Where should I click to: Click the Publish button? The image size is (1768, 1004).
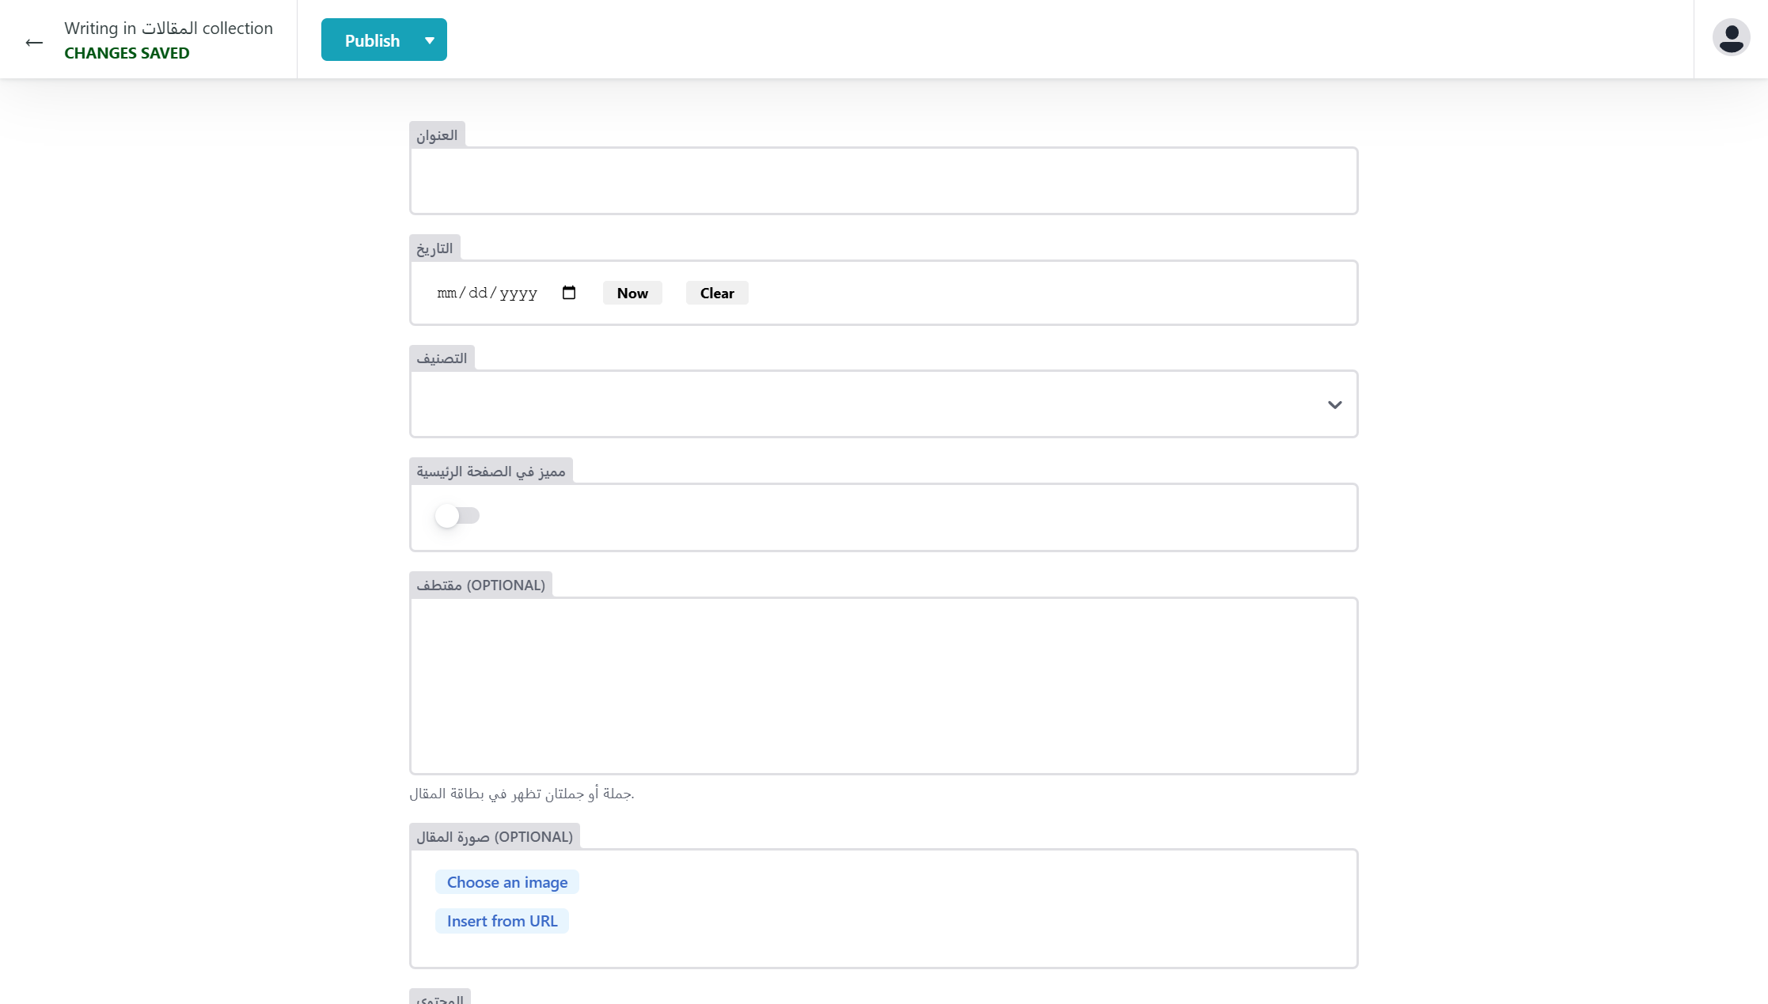(372, 40)
